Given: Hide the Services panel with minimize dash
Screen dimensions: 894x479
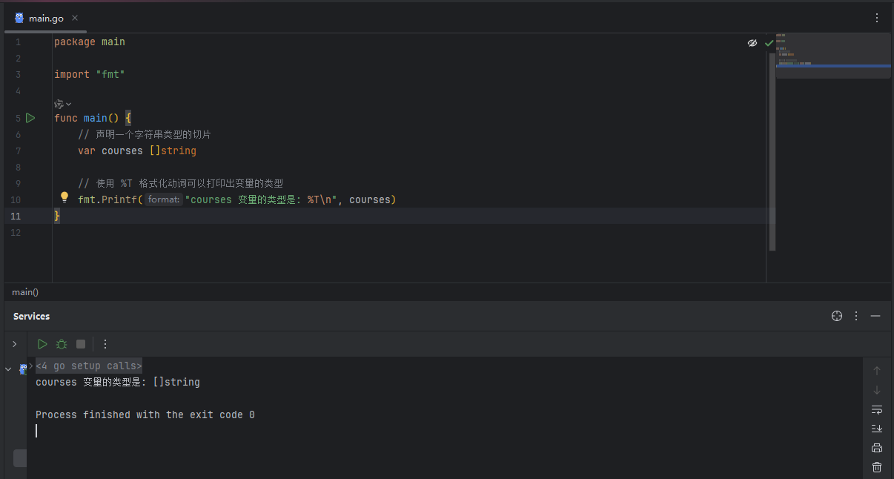Looking at the screenshot, I should (875, 316).
